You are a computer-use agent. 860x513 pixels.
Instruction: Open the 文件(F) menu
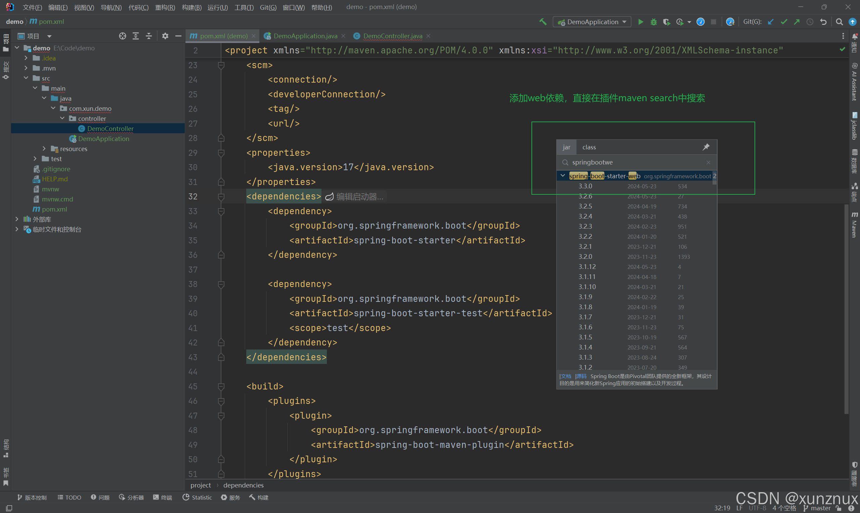[32, 7]
